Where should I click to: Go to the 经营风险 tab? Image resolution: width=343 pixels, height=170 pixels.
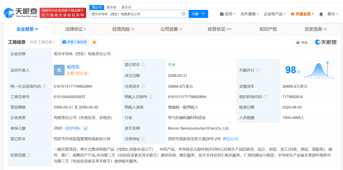click(123, 29)
